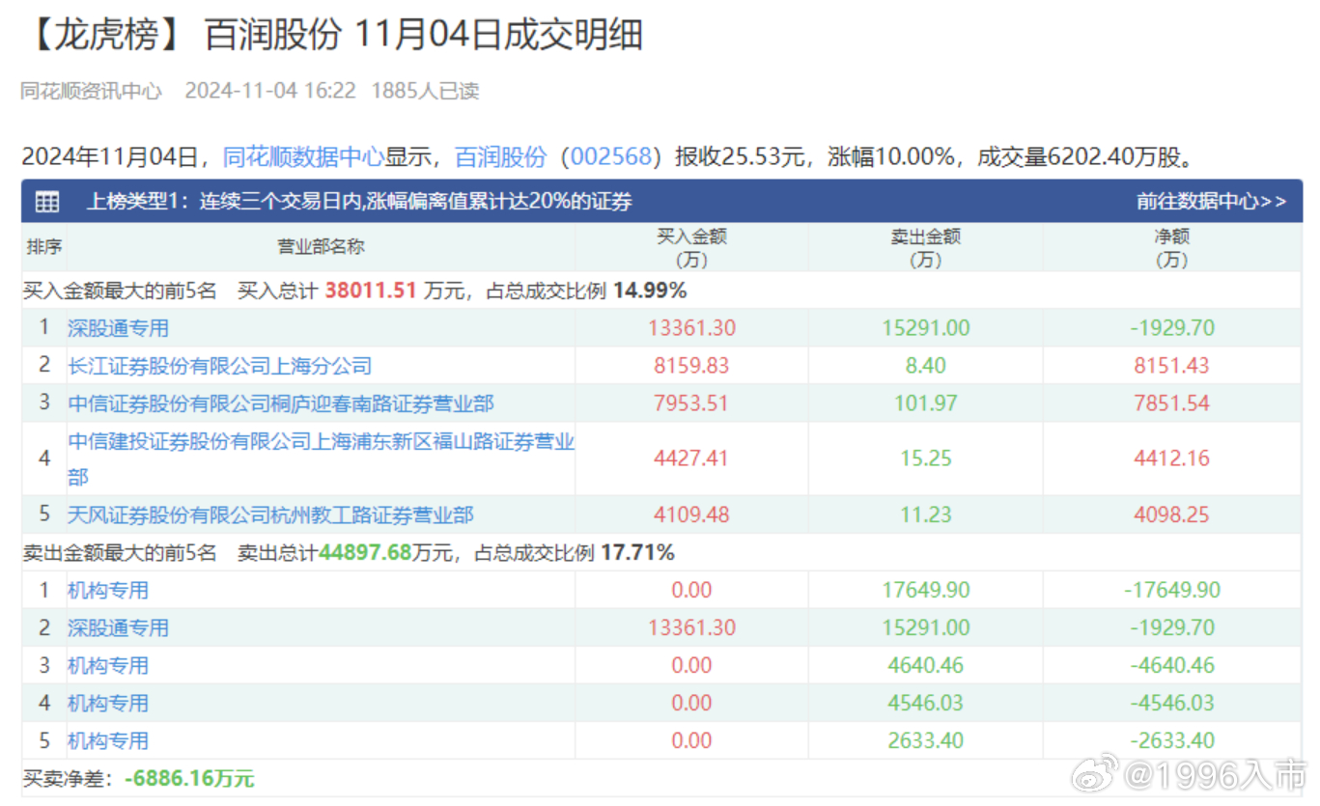Image resolution: width=1320 pixels, height=806 pixels.
Task: Open 天风证券杭州教工路证券营业部 link
Action: tap(270, 515)
